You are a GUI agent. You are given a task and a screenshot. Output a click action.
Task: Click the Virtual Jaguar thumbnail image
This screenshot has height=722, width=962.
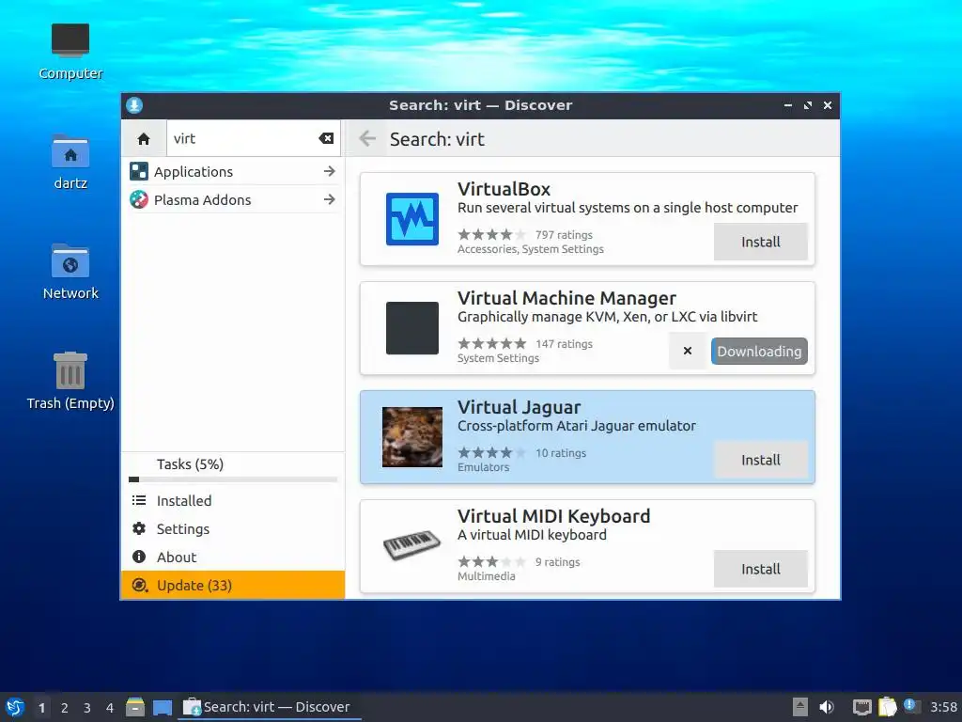tap(412, 437)
